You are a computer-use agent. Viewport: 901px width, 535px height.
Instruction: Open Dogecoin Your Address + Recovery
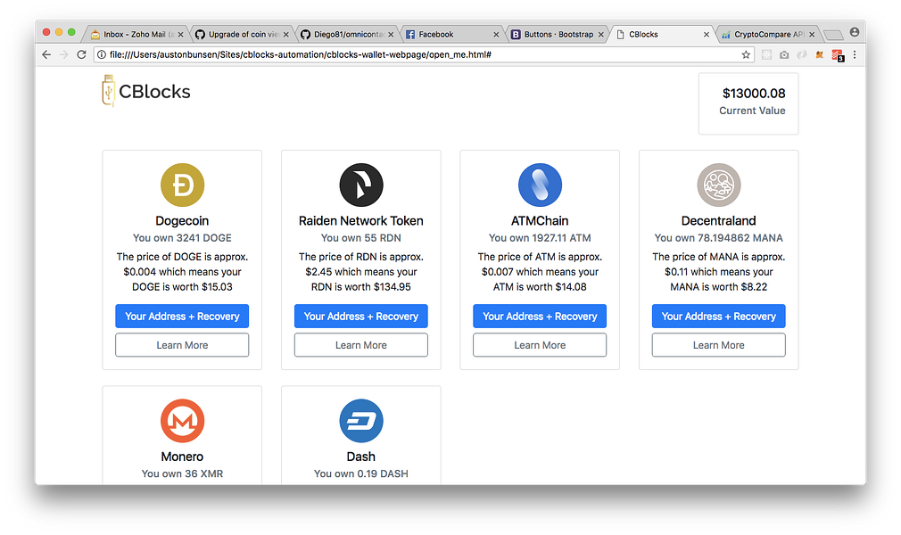[x=182, y=316]
